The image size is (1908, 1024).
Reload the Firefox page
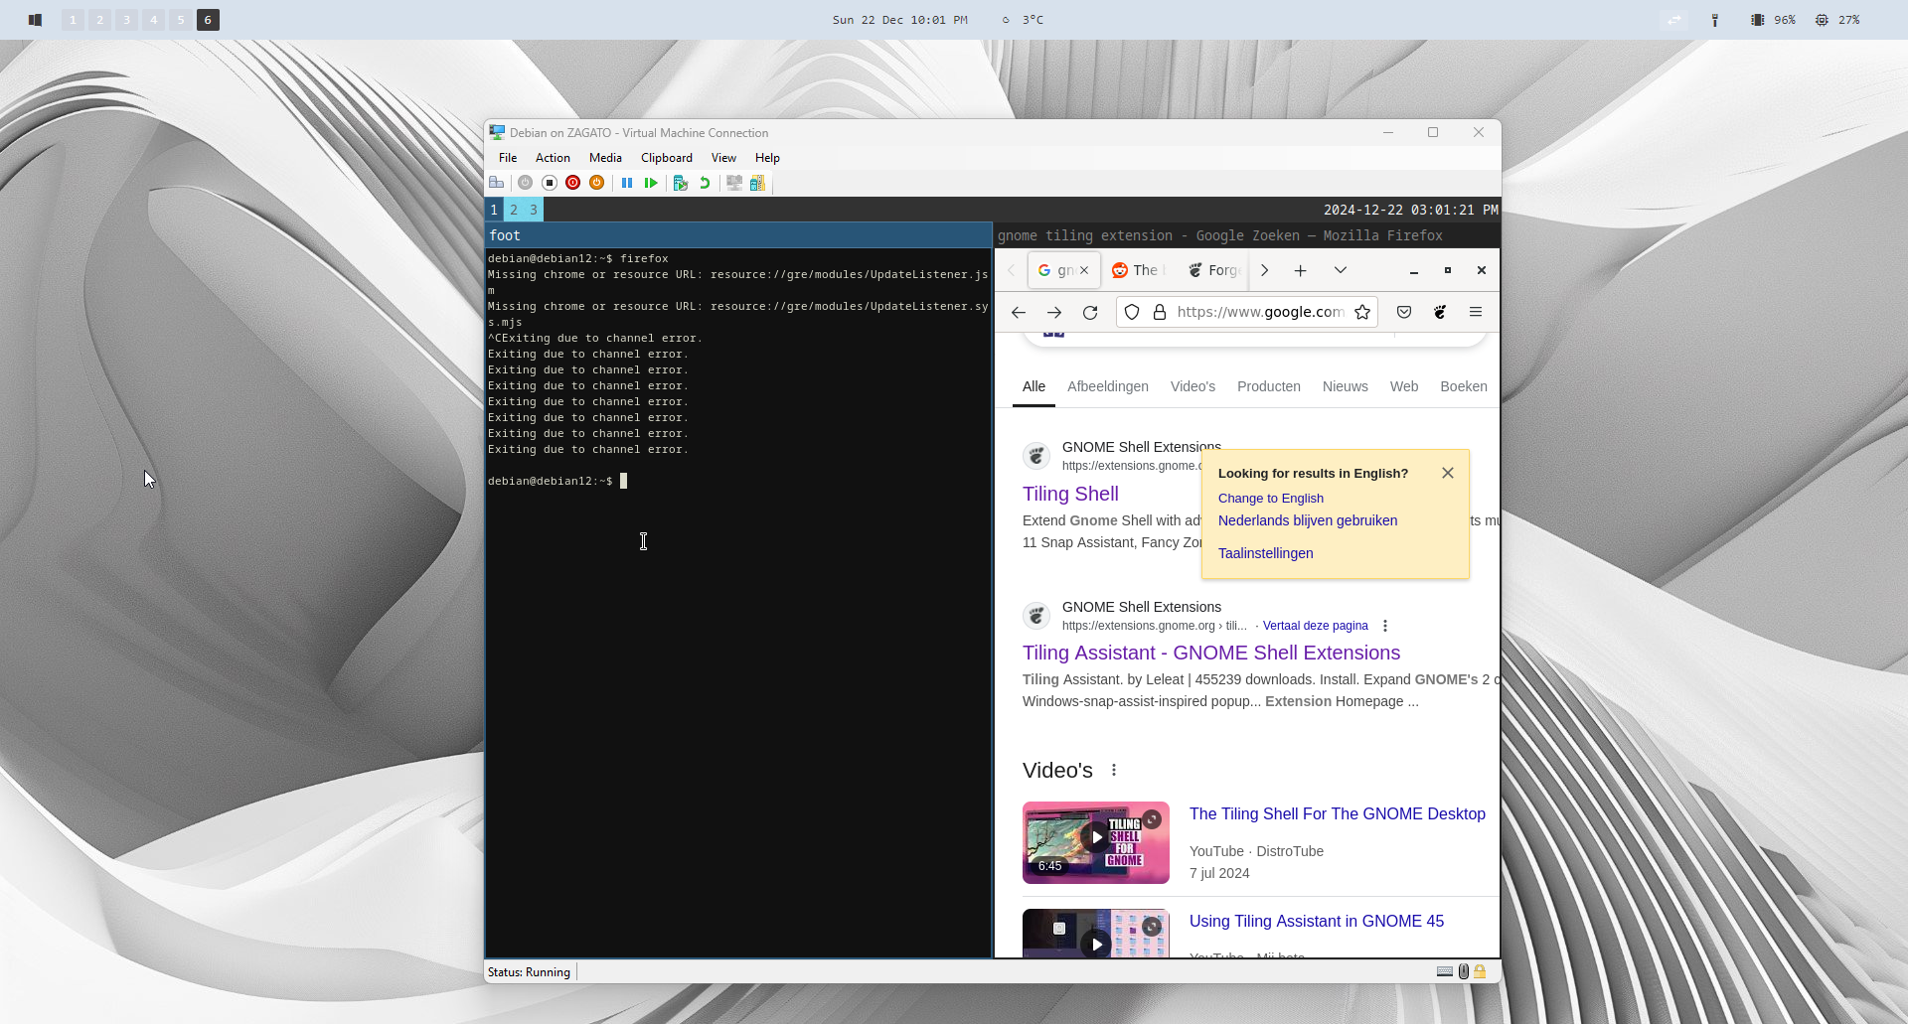coord(1090,313)
